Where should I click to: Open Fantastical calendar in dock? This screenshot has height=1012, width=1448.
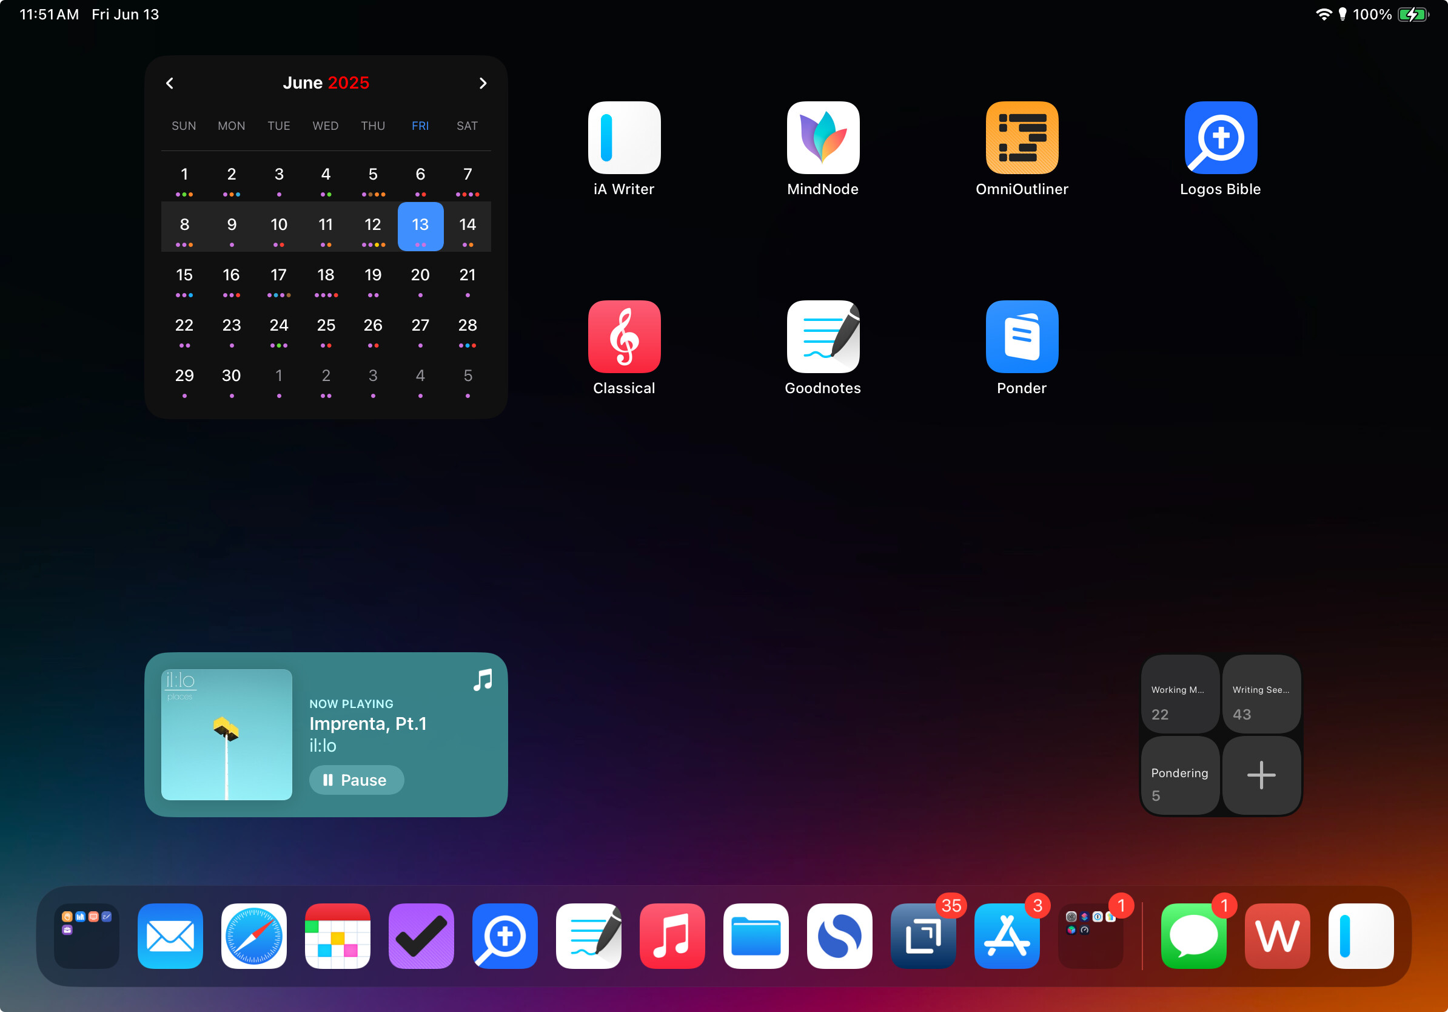point(337,936)
